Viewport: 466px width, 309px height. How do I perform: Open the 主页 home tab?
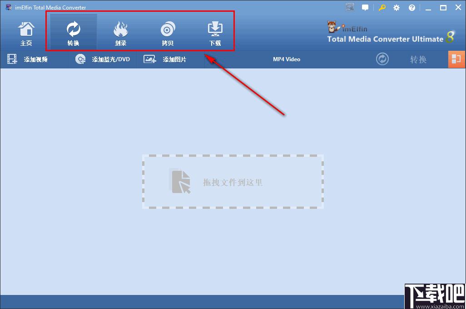[x=26, y=34]
